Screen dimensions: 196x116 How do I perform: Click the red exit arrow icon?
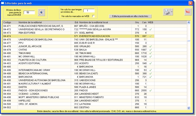pos(188,12)
